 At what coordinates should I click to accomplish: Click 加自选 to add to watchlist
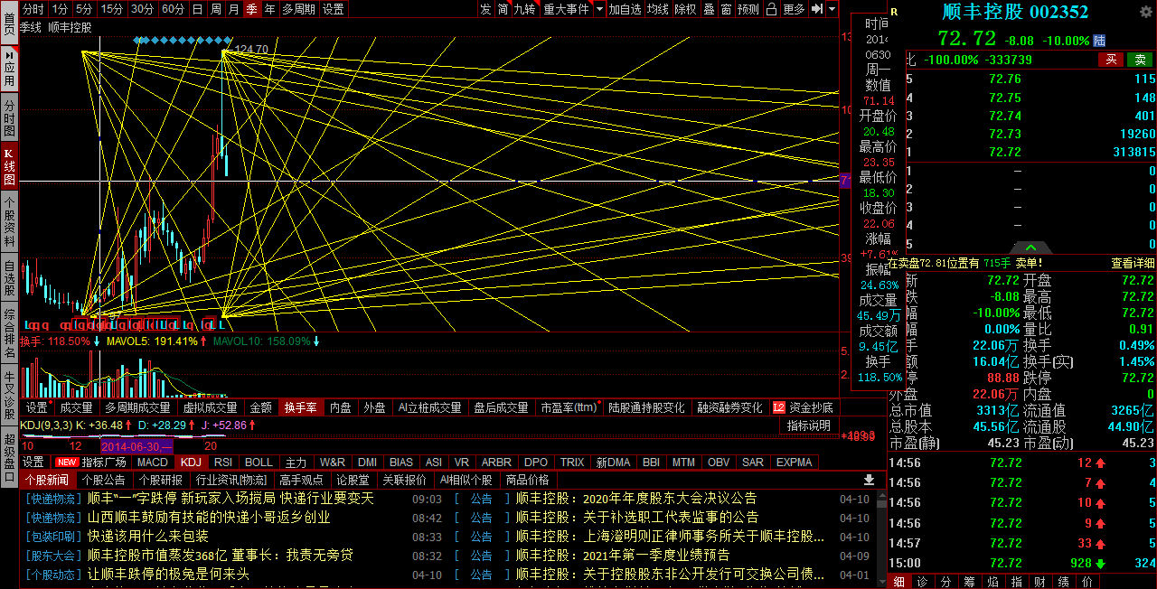tap(625, 9)
